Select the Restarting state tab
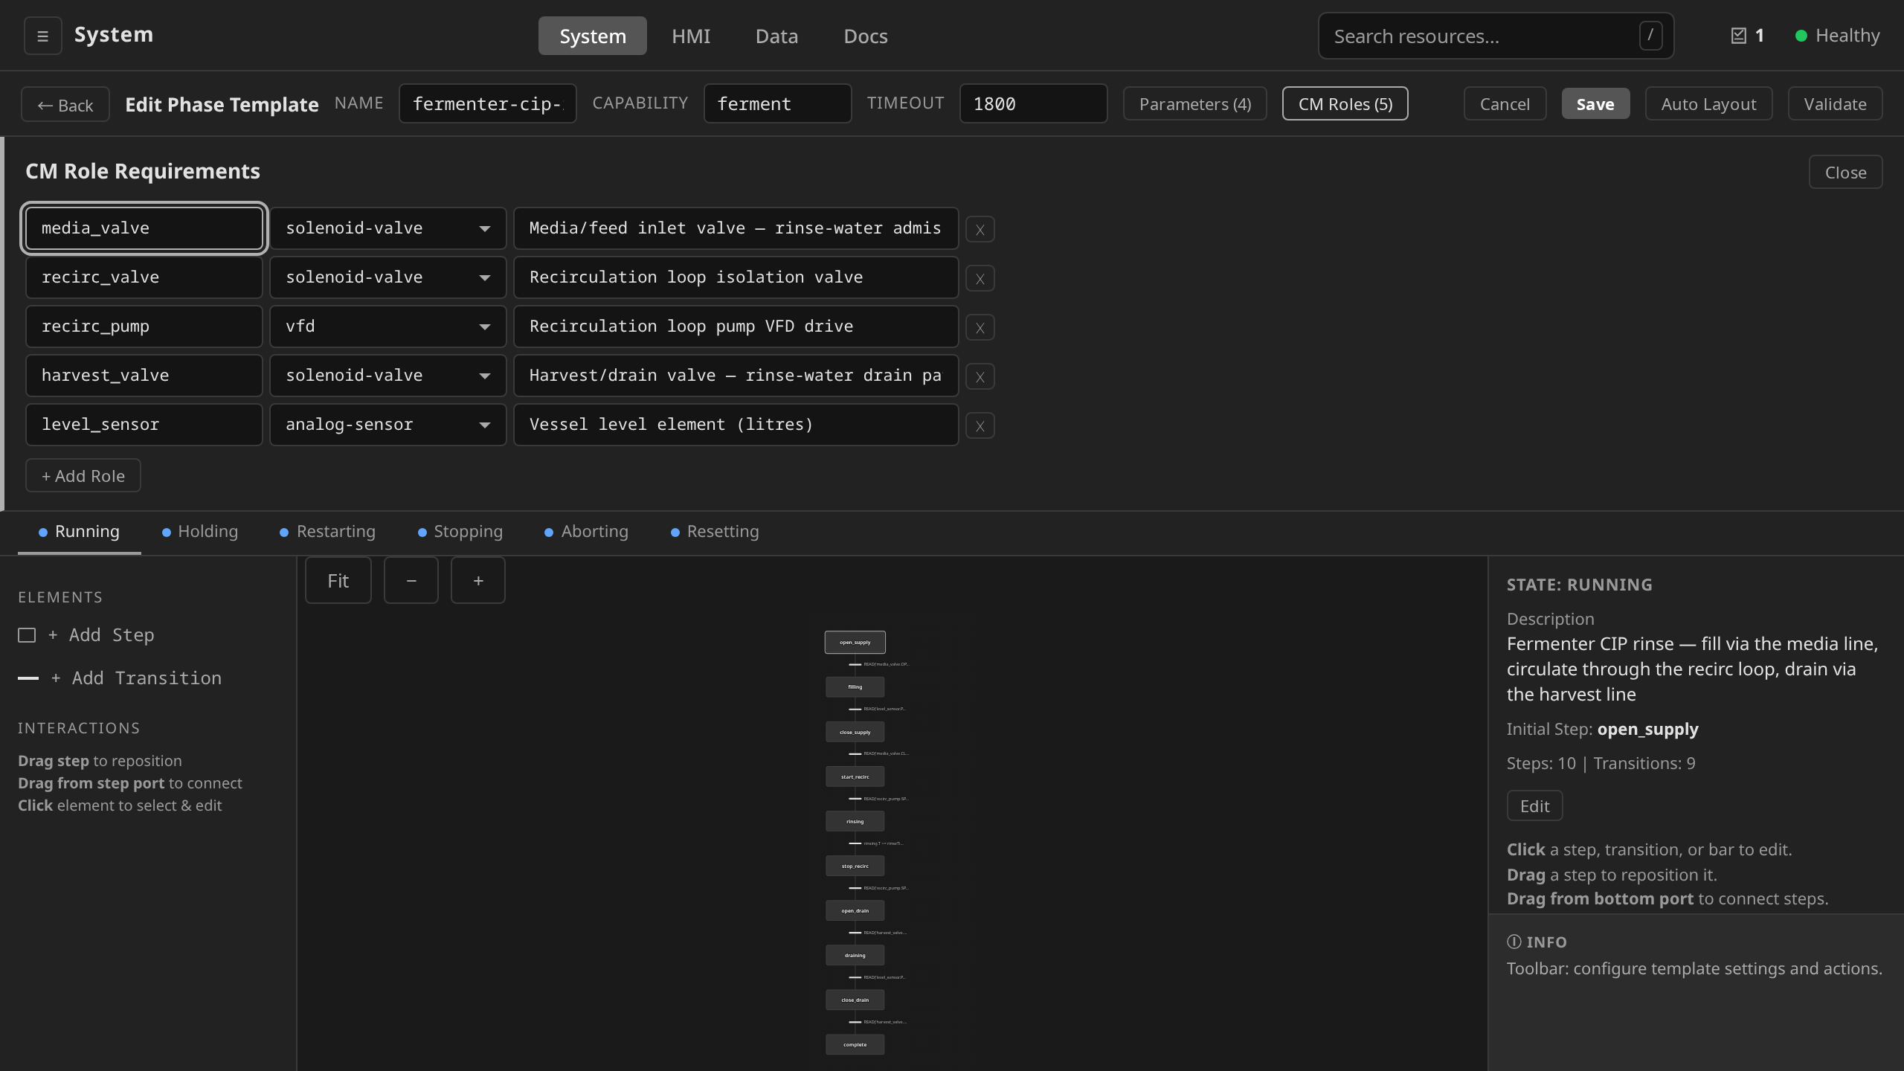Screen dimensions: 1904x1071 (327, 532)
